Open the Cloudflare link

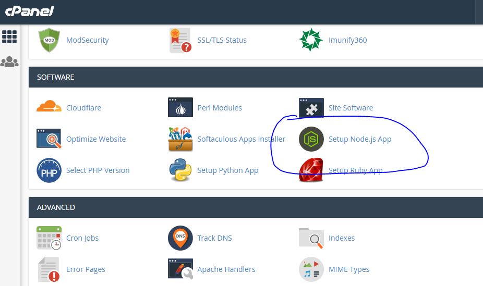click(x=83, y=108)
